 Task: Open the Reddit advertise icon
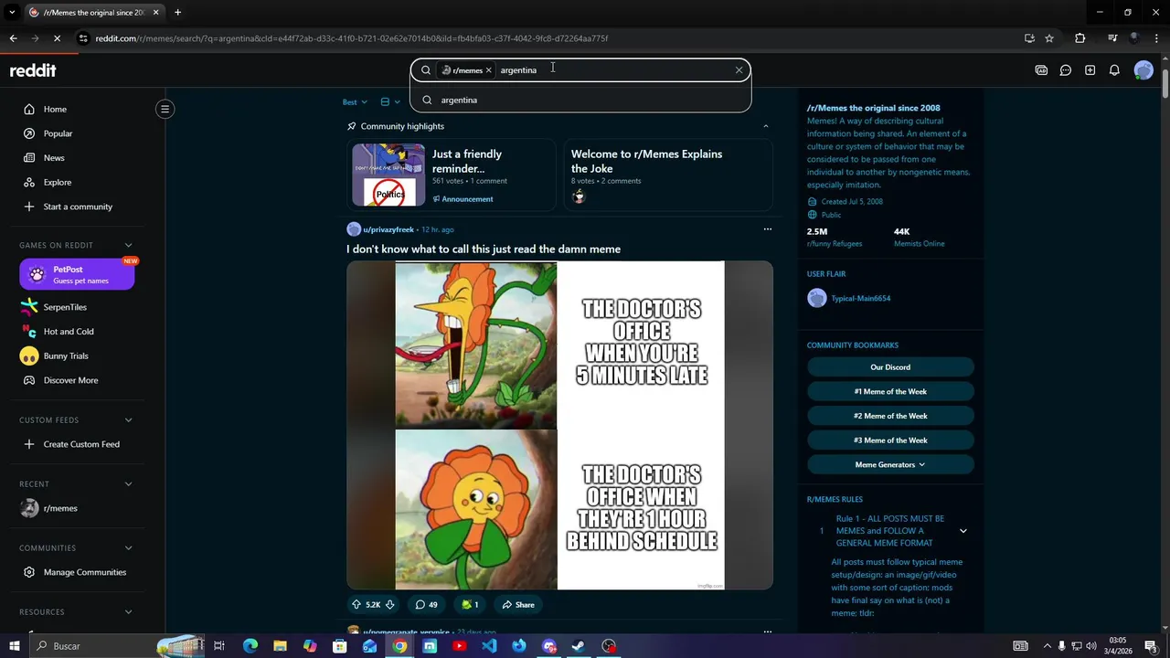pos(1041,70)
